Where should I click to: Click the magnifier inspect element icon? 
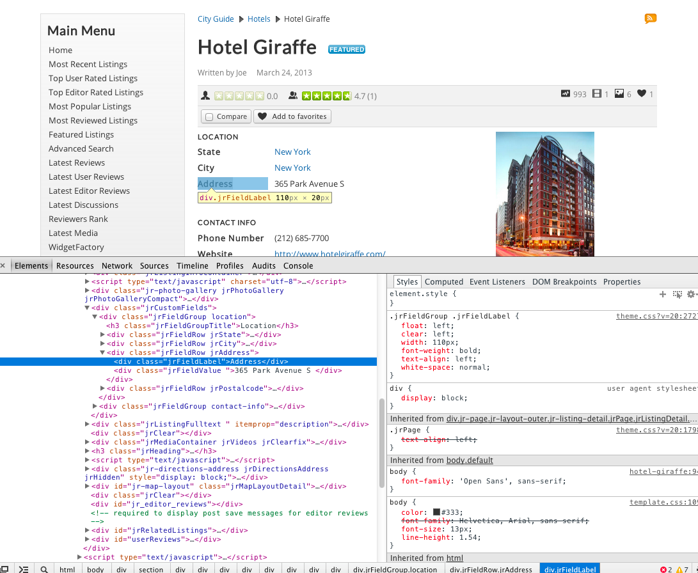(44, 569)
